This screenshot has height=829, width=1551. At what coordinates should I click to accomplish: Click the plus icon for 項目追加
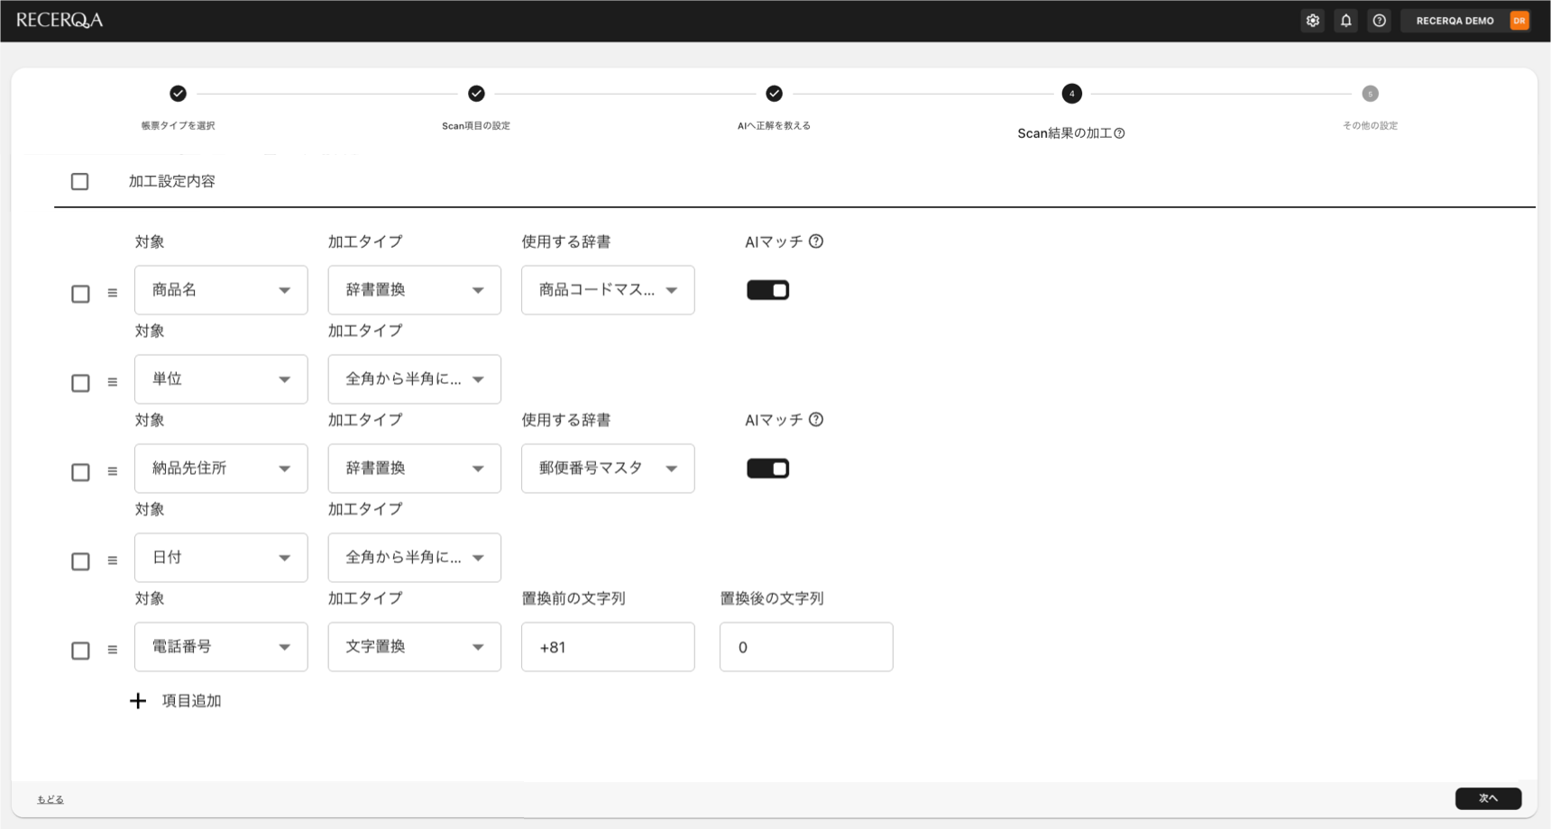coord(138,701)
